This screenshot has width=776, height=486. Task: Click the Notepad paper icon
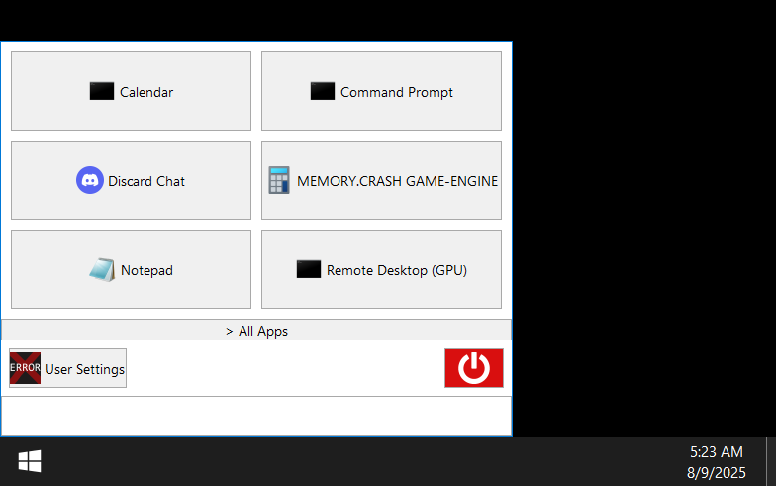coord(102,269)
